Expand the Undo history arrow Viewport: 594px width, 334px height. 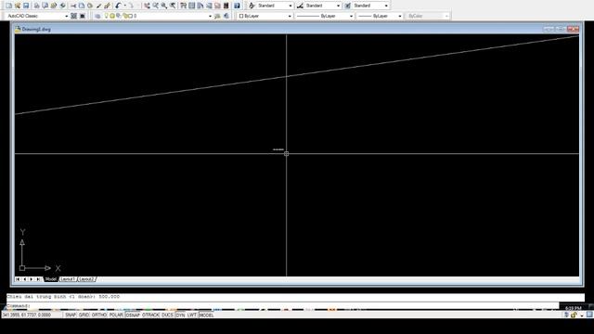[x=124, y=6]
